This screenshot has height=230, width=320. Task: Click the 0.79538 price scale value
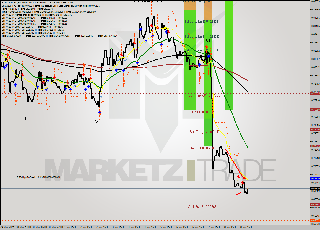pyautogui.click(x=315, y=75)
